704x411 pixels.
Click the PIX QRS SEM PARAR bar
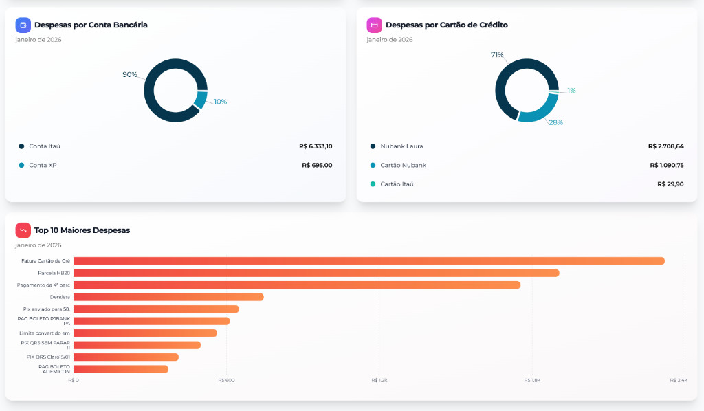pyautogui.click(x=137, y=345)
